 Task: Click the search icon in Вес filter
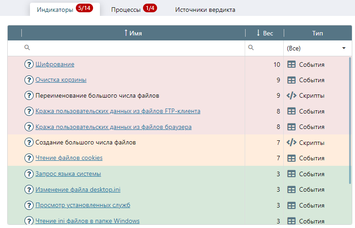(251, 48)
